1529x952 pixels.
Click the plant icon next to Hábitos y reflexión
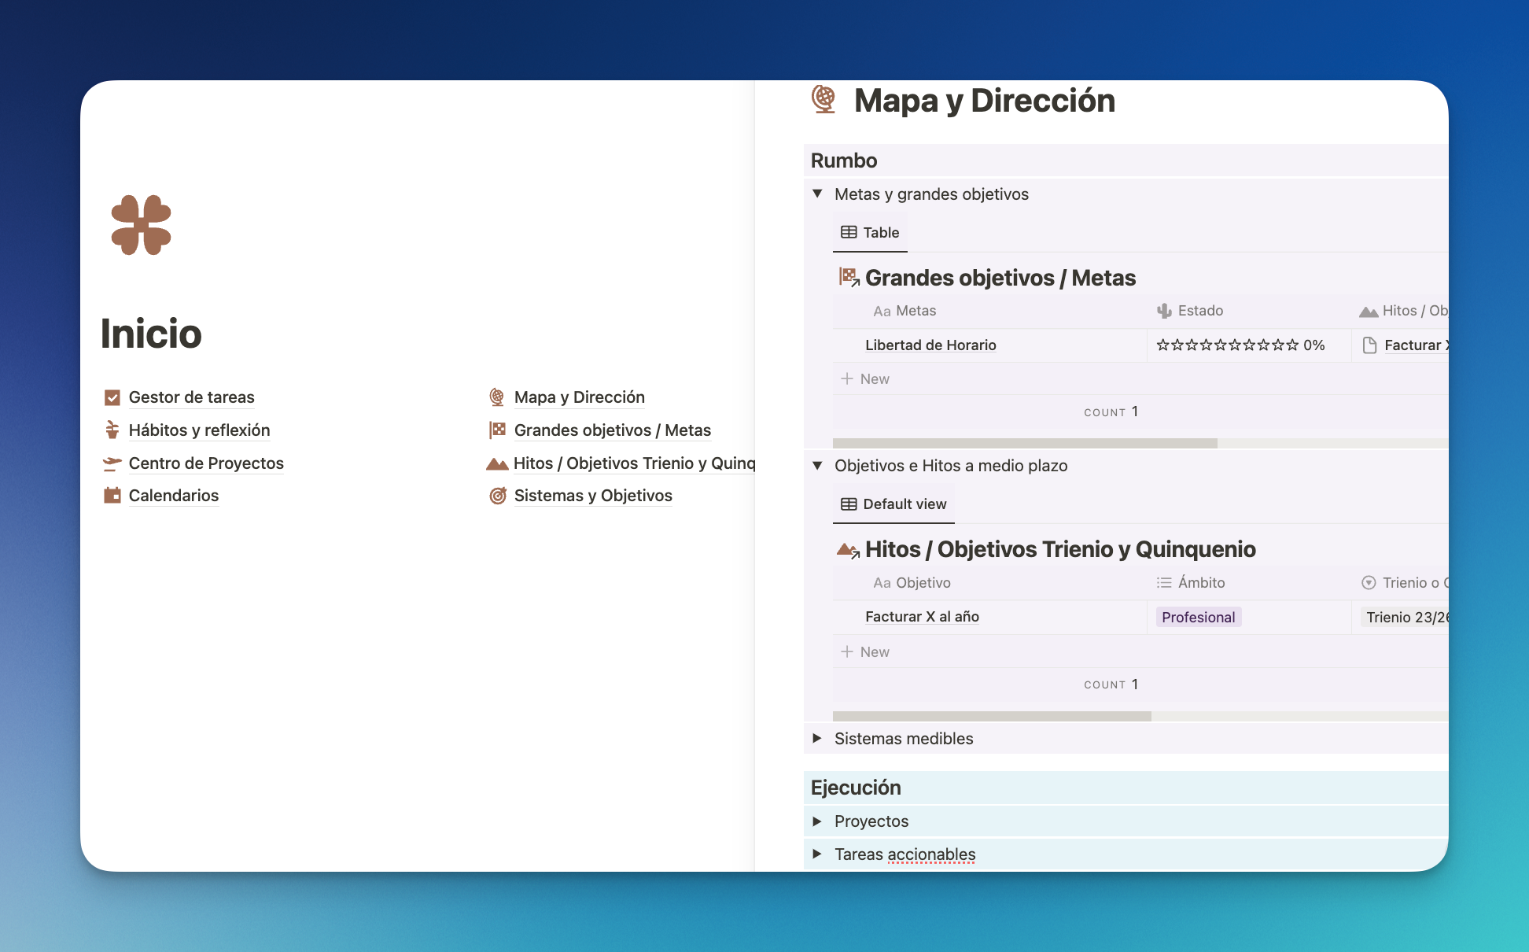112,430
